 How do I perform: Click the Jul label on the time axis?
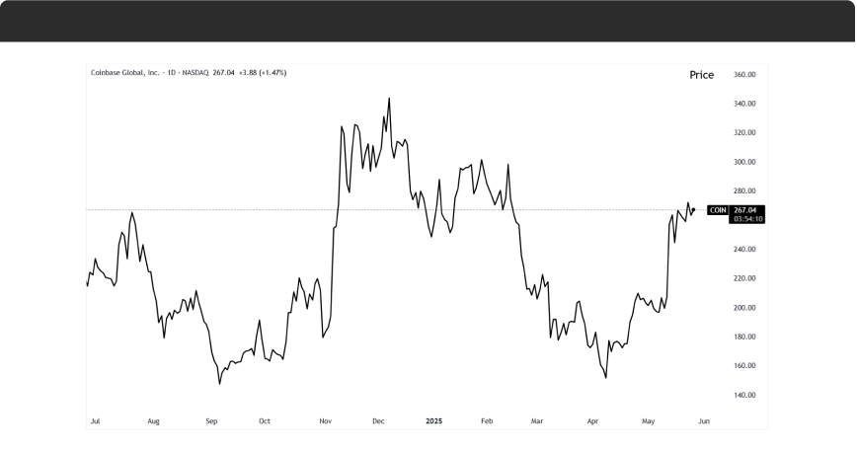(x=95, y=420)
